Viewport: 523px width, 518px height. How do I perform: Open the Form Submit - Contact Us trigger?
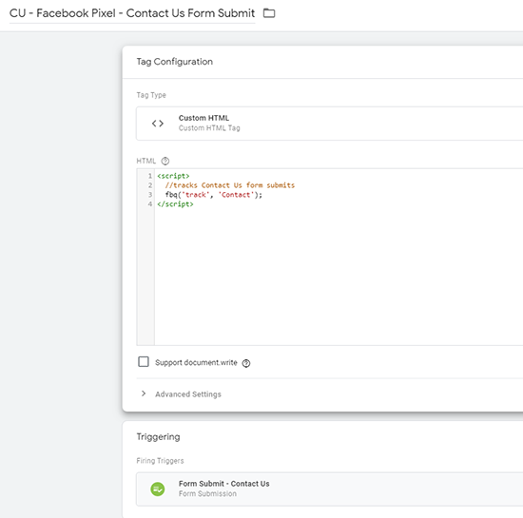coord(330,489)
